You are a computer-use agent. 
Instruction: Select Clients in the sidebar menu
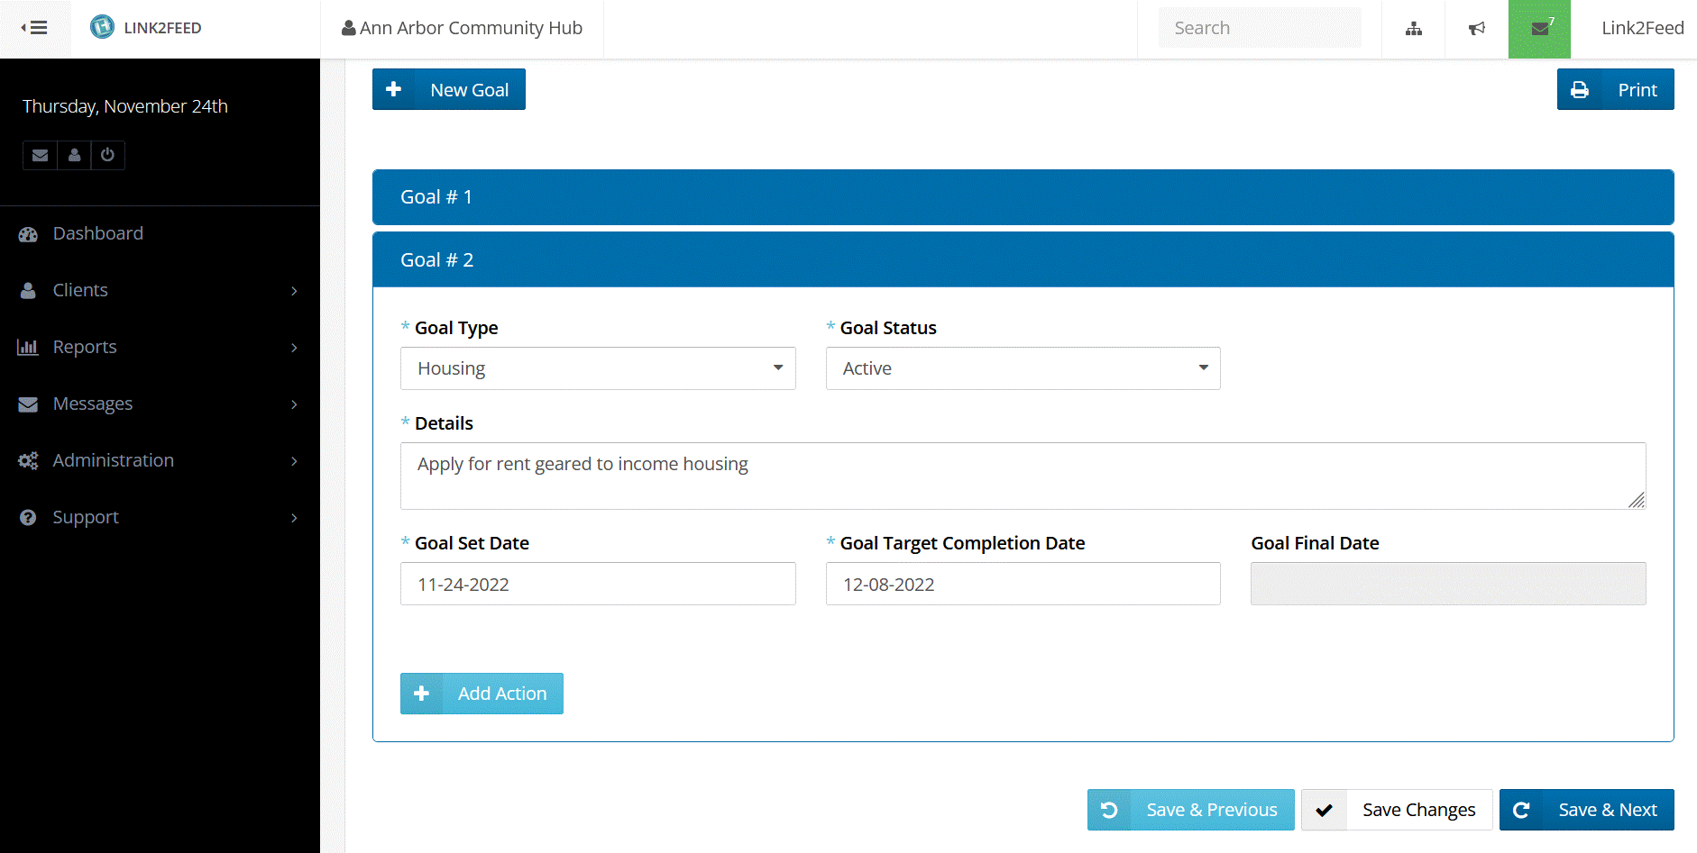pos(79,290)
